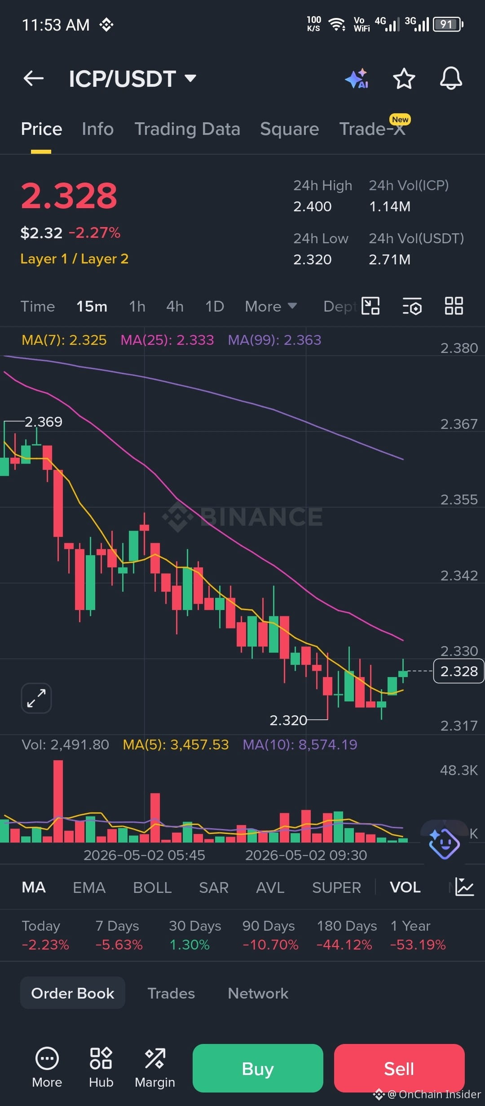Tap the Vol: 2,491.80 label
485x1106 pixels.
(65, 745)
